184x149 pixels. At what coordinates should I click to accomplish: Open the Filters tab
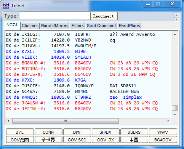click(x=77, y=26)
